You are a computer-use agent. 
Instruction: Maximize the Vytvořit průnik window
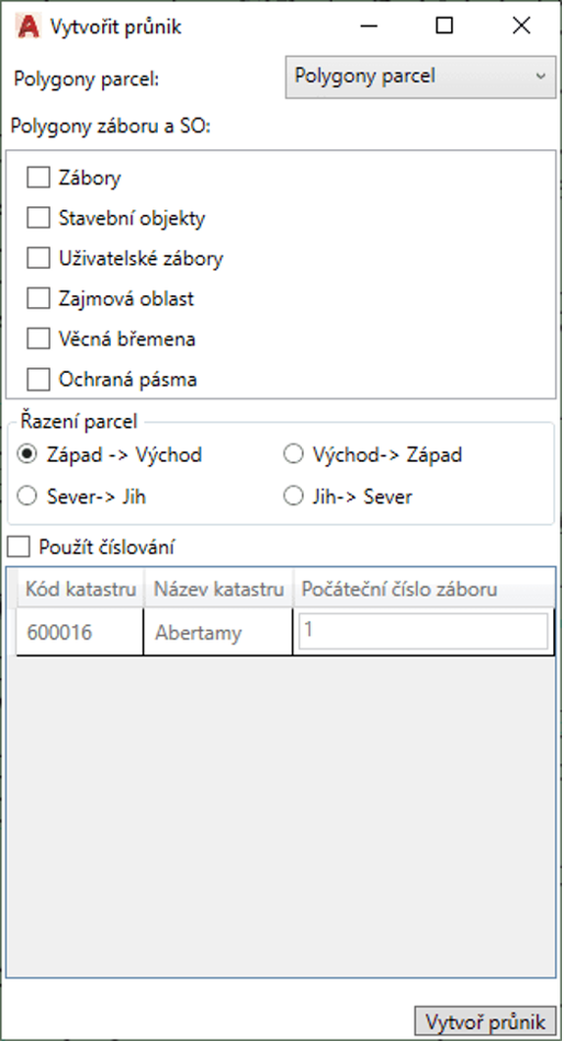[x=443, y=26]
